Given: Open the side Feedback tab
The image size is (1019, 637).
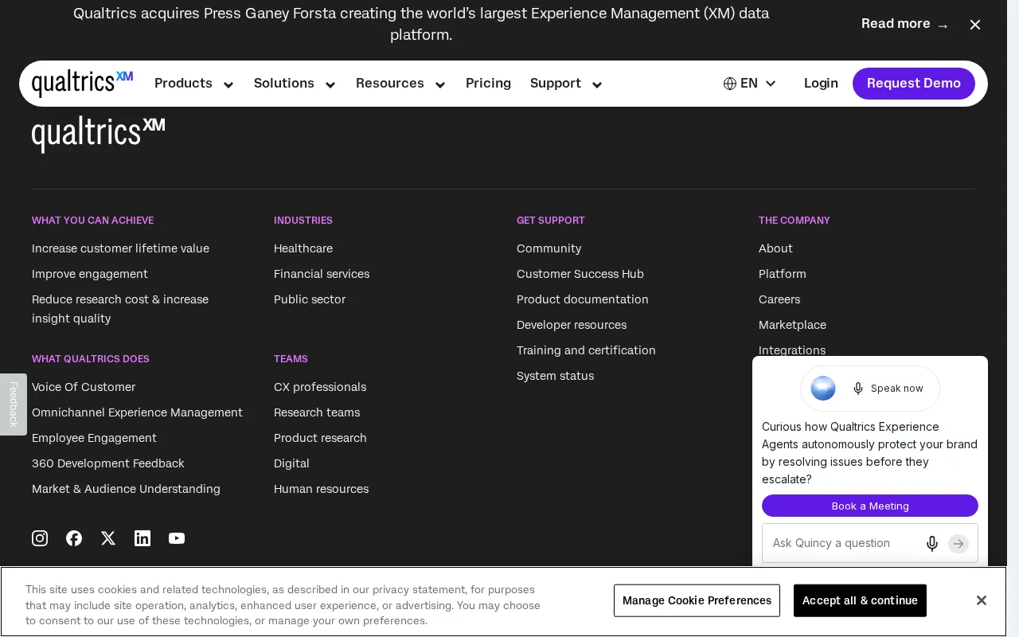Looking at the screenshot, I should (14, 404).
